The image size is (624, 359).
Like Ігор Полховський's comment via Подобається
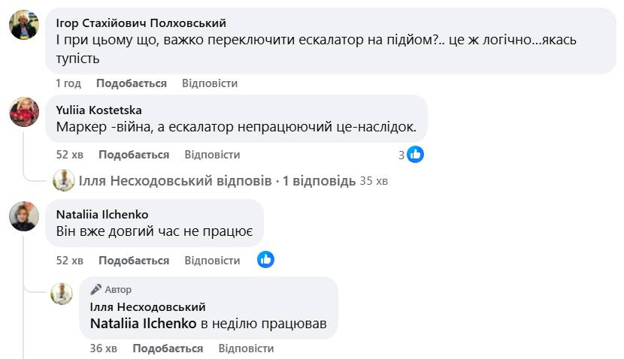(x=132, y=83)
